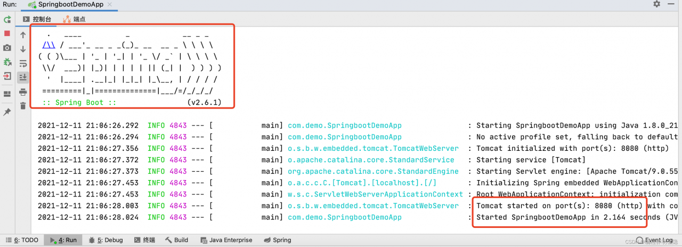Viewport: 682px width, 247px height.
Task: Open the Java Enterprise tool window
Action: pos(225,240)
